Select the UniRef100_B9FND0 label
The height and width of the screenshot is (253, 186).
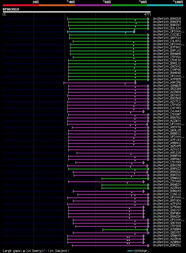167,214
